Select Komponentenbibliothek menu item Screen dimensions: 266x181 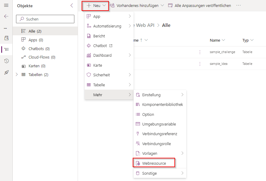pos(162,104)
